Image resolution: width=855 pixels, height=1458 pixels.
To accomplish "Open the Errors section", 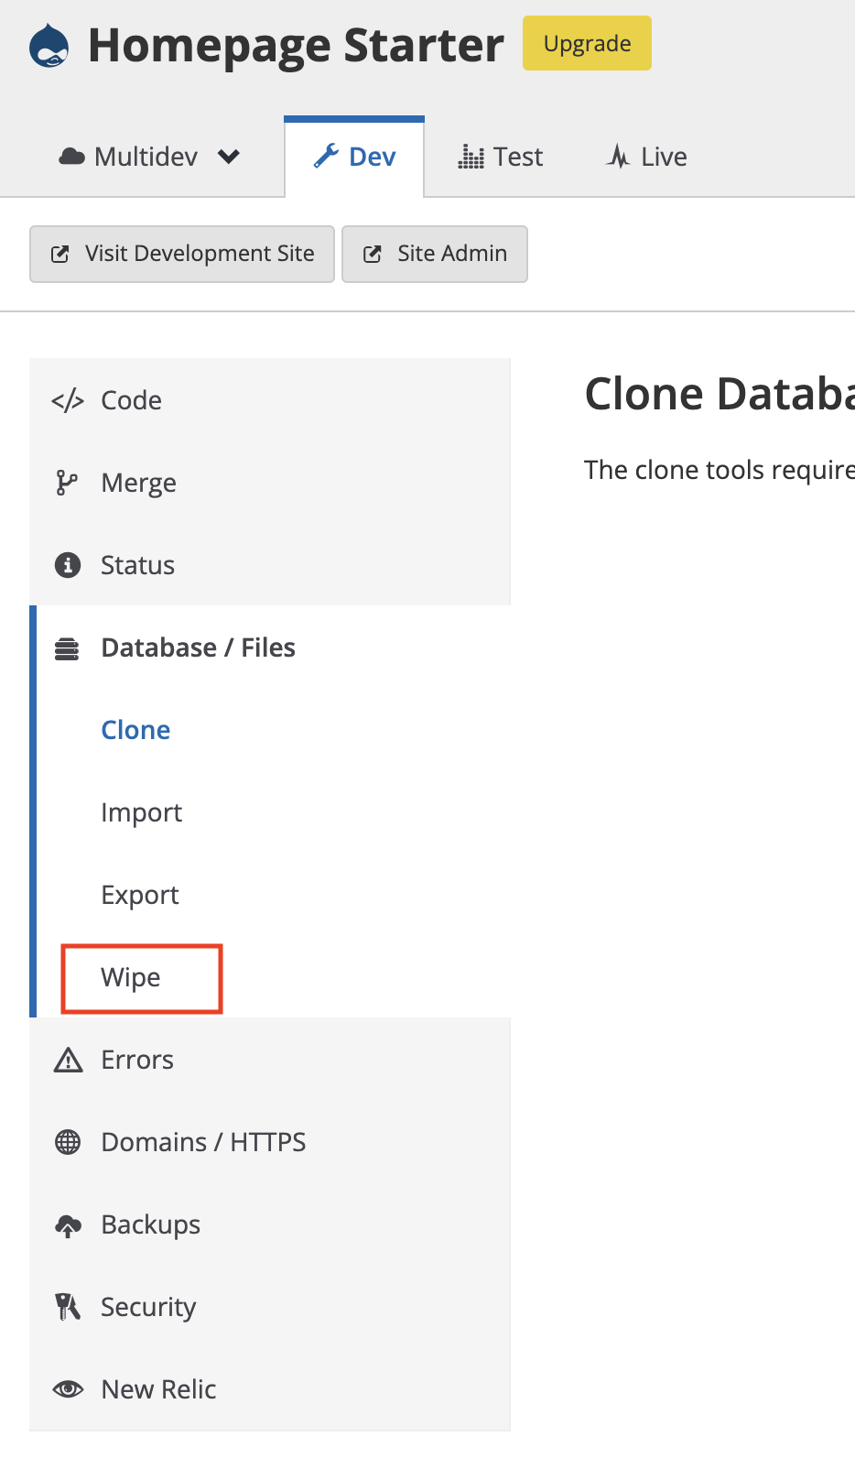I will [270, 1059].
